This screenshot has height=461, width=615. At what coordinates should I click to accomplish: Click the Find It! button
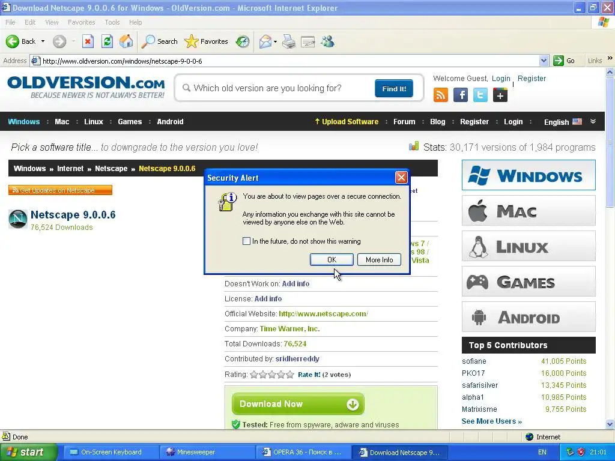(394, 89)
